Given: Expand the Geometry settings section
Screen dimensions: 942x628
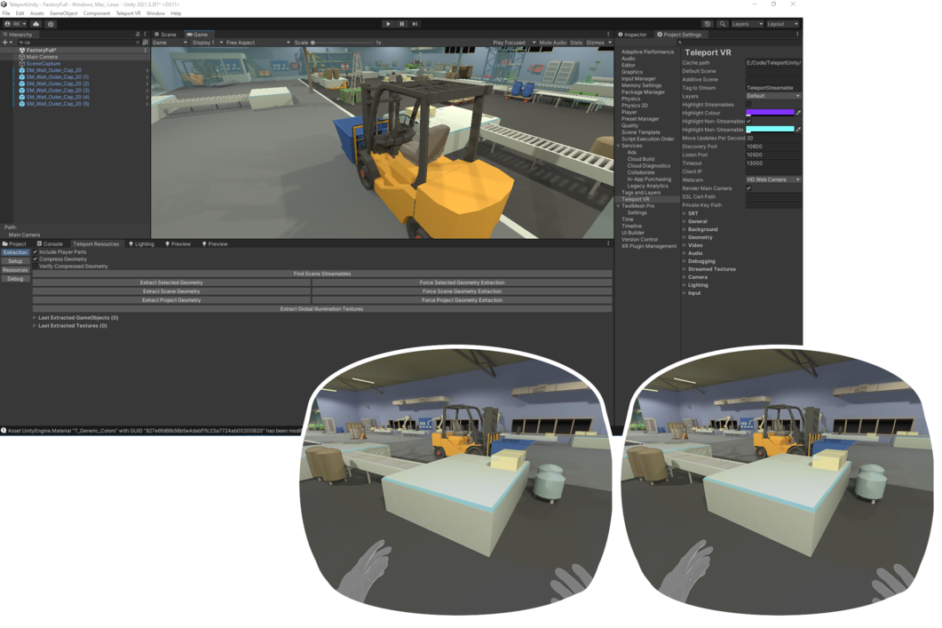Looking at the screenshot, I should coord(685,237).
